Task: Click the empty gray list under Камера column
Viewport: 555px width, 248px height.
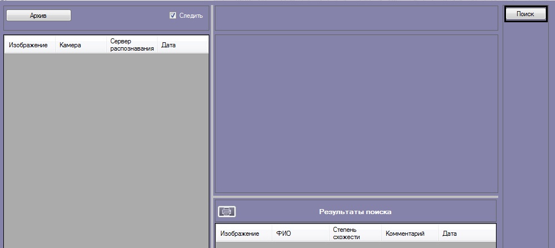Action: (78, 145)
